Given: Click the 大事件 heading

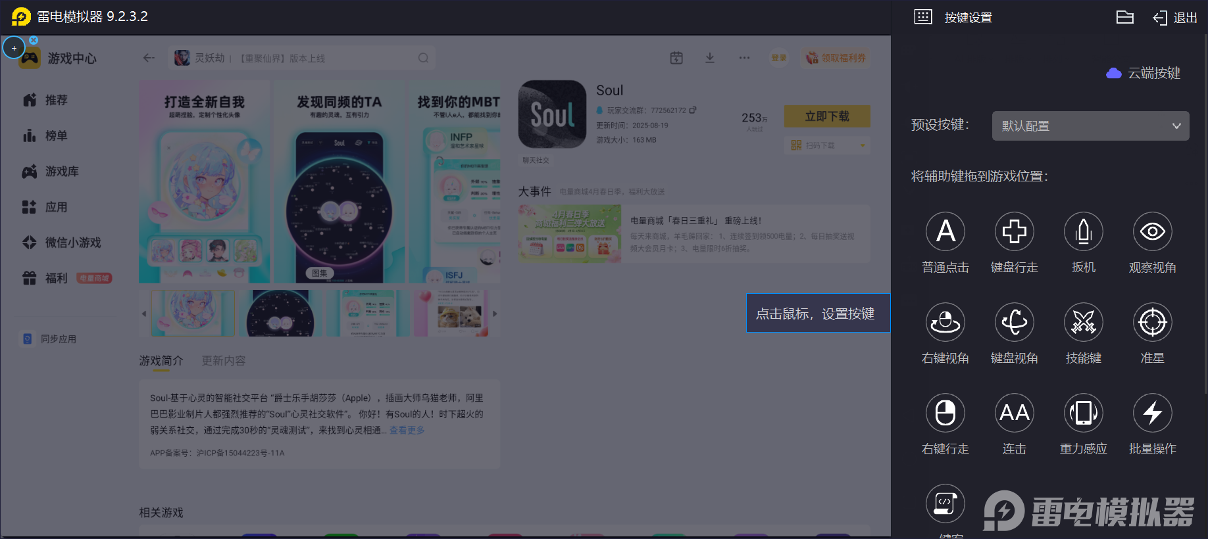Looking at the screenshot, I should (x=534, y=191).
